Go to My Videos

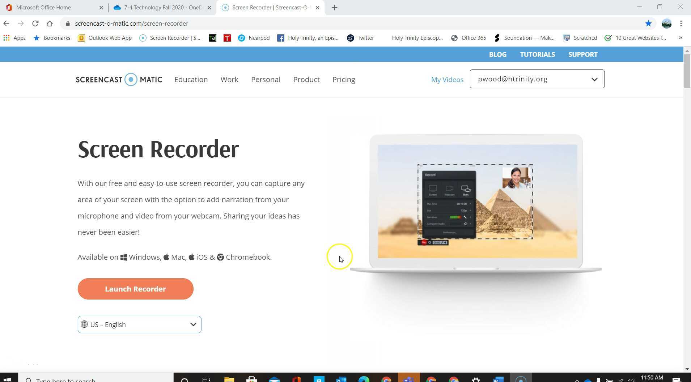(447, 79)
